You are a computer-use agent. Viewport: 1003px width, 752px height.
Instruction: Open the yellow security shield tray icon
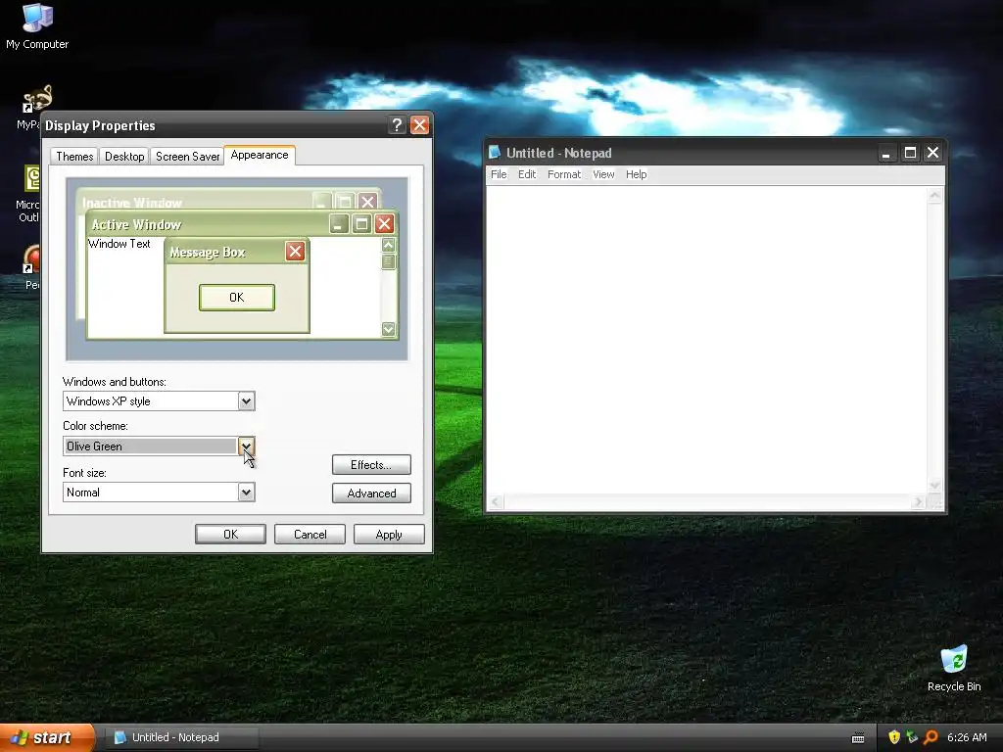[894, 737]
